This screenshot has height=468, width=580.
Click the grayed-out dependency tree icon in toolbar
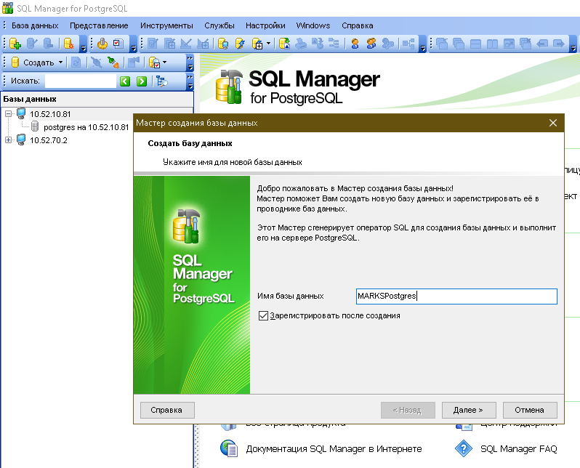[334, 44]
